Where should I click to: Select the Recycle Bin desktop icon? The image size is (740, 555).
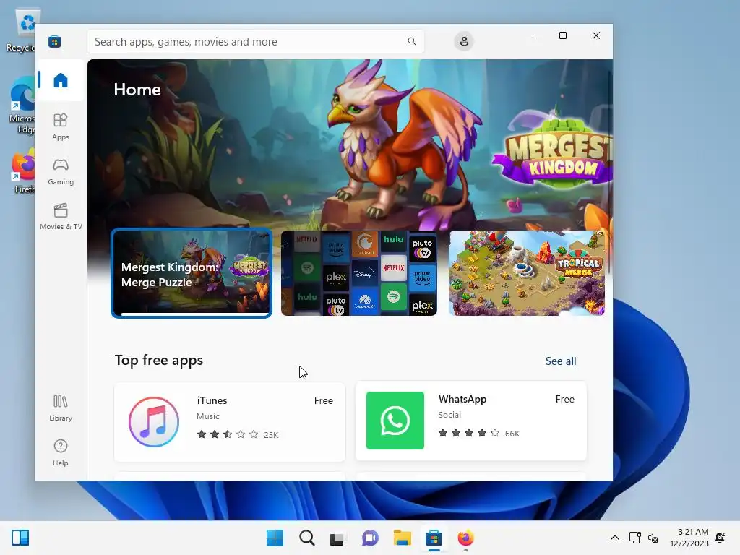[21, 30]
